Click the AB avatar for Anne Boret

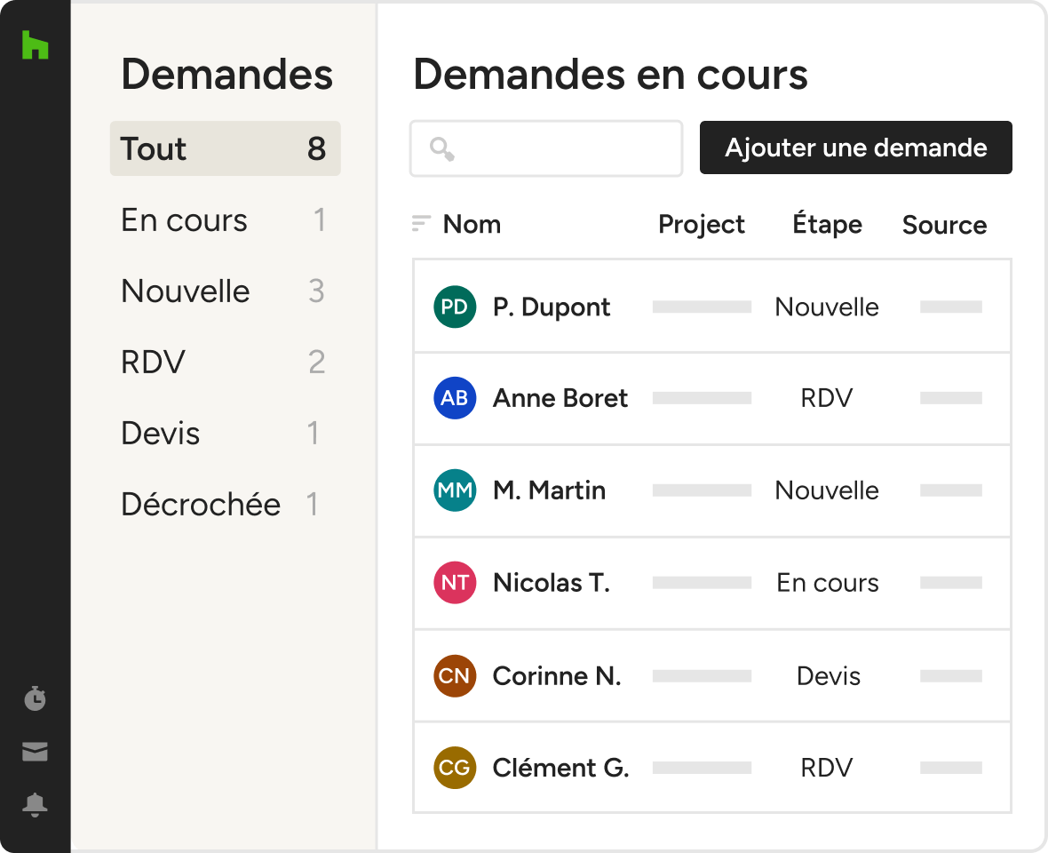point(455,398)
